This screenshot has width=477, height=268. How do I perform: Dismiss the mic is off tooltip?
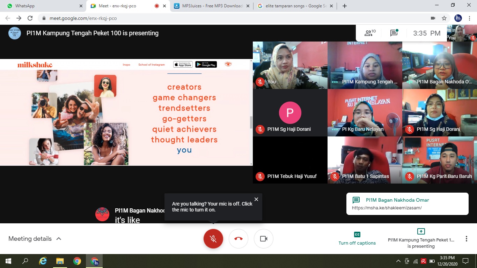(256, 199)
